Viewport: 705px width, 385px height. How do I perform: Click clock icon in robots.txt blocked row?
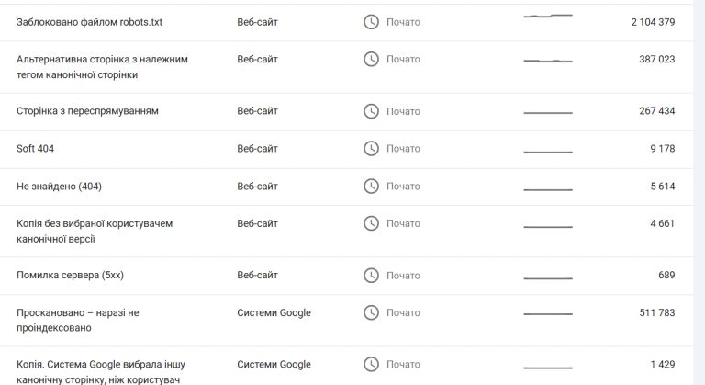point(371,22)
